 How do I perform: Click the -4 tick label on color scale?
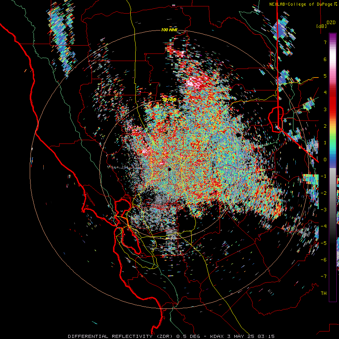pyautogui.click(x=324, y=226)
